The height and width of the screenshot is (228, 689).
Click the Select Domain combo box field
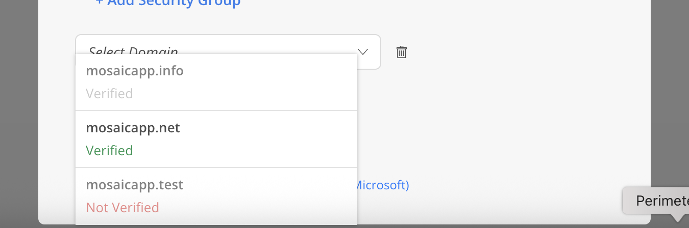pyautogui.click(x=228, y=51)
